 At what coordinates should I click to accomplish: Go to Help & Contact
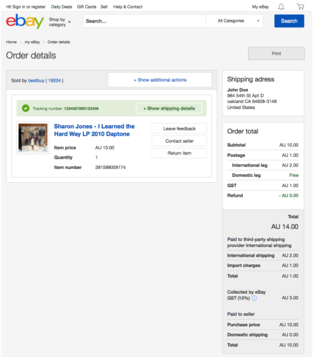point(128,7)
